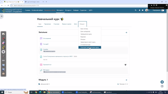
Task: Collapse the Загальне section arrow
Action: click(x=126, y=32)
